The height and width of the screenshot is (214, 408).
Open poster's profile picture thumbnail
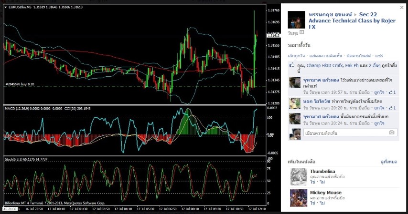[x=296, y=20]
